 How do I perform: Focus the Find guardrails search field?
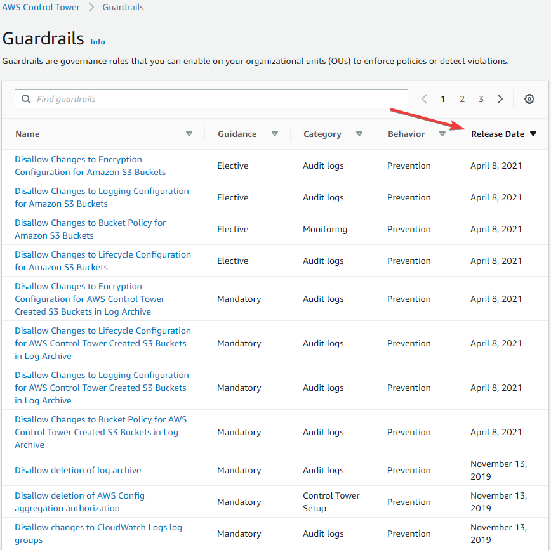[x=211, y=99]
